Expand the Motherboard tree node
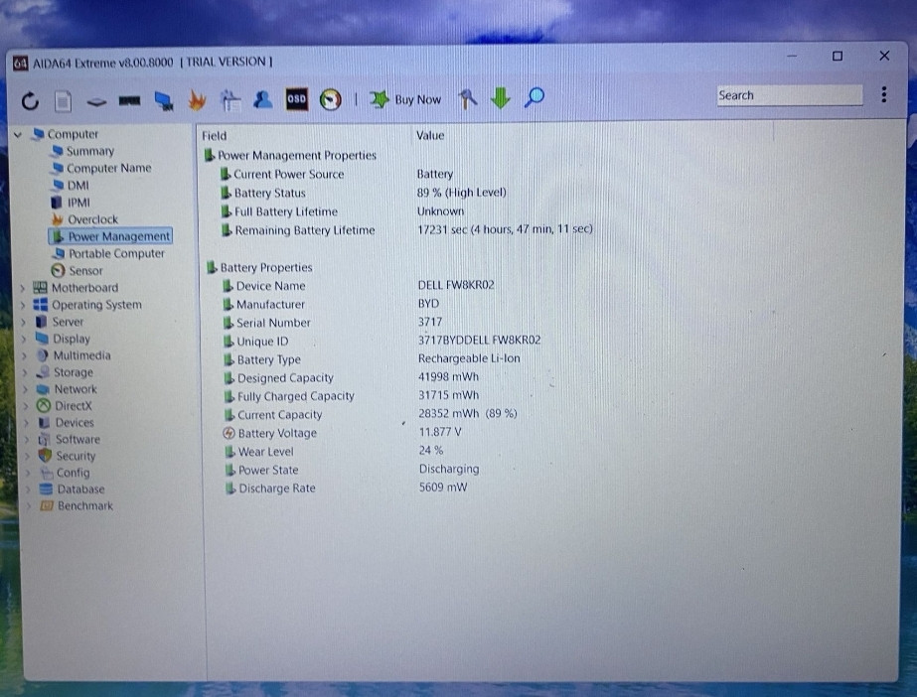 click(23, 287)
